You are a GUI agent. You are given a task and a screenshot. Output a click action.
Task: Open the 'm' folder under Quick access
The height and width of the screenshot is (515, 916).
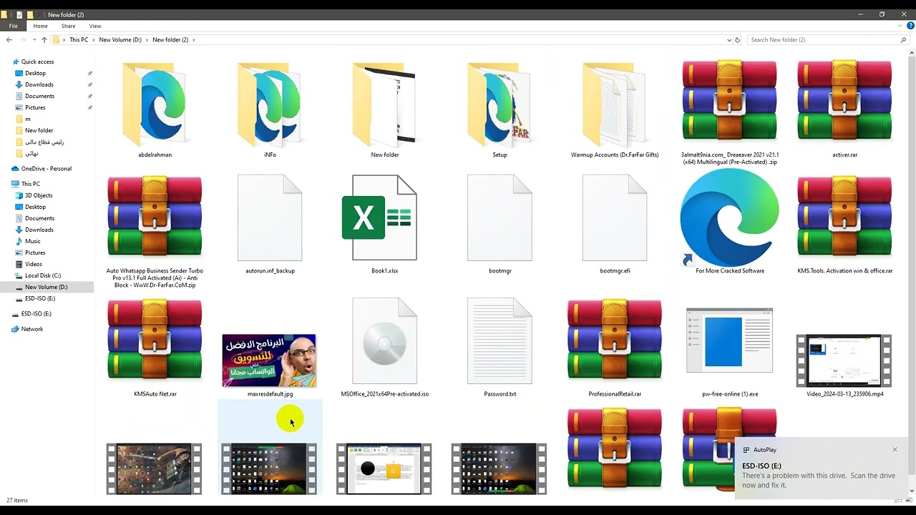point(28,119)
